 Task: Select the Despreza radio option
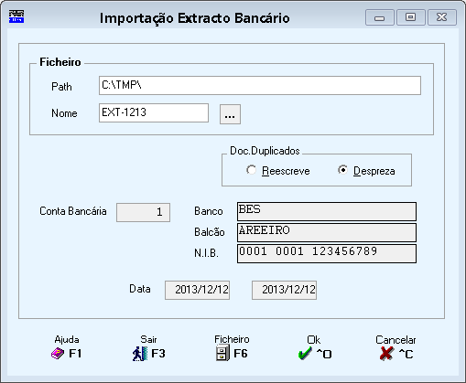click(x=342, y=170)
